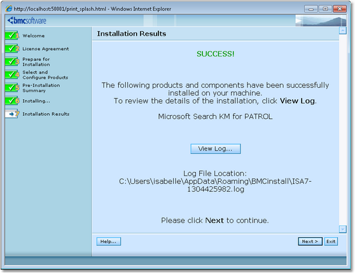355x274 pixels.
Task: Click the arrow icon for step 7 Installation Results
Action: 12,114
